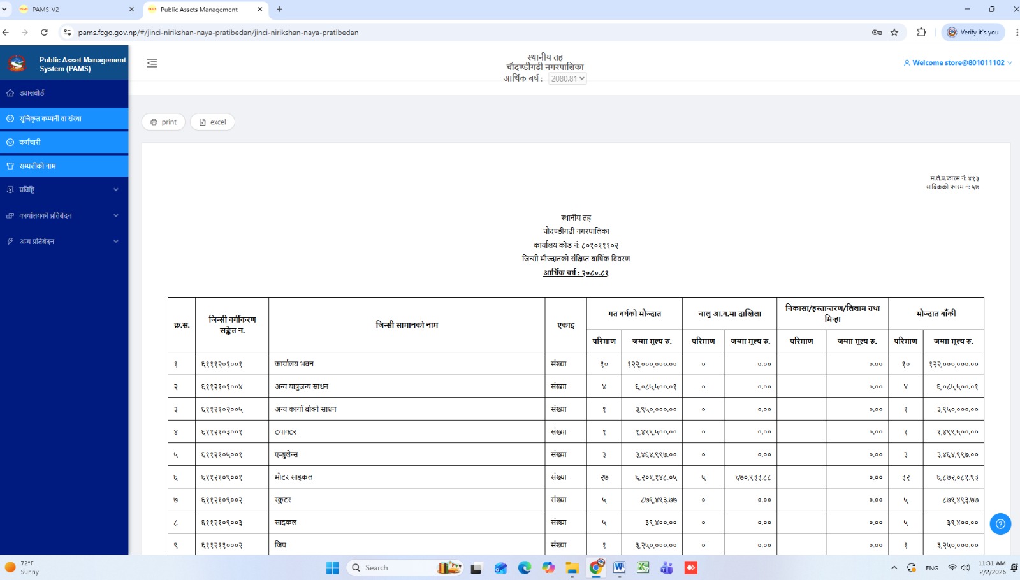Expand the प्रविष्टि sidebar menu
Viewport: 1020px width, 580px height.
tap(64, 190)
